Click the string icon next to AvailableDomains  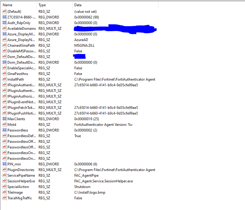tap(4, 28)
